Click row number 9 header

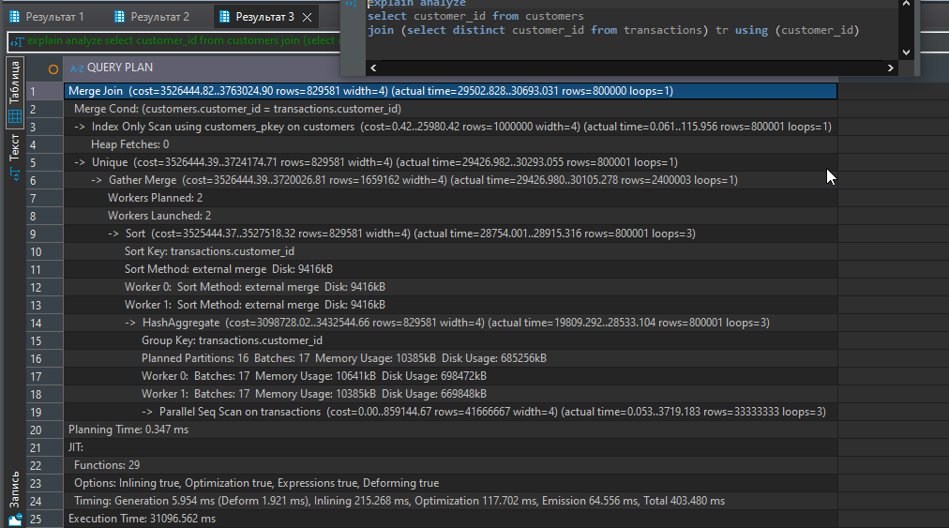click(x=45, y=234)
